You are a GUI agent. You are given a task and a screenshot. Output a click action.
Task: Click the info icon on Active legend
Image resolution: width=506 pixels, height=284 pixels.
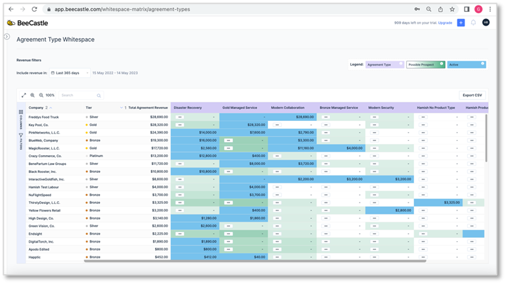(482, 64)
